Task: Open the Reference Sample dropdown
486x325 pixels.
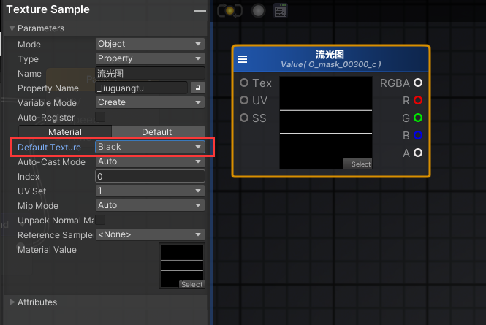Action: (x=150, y=234)
